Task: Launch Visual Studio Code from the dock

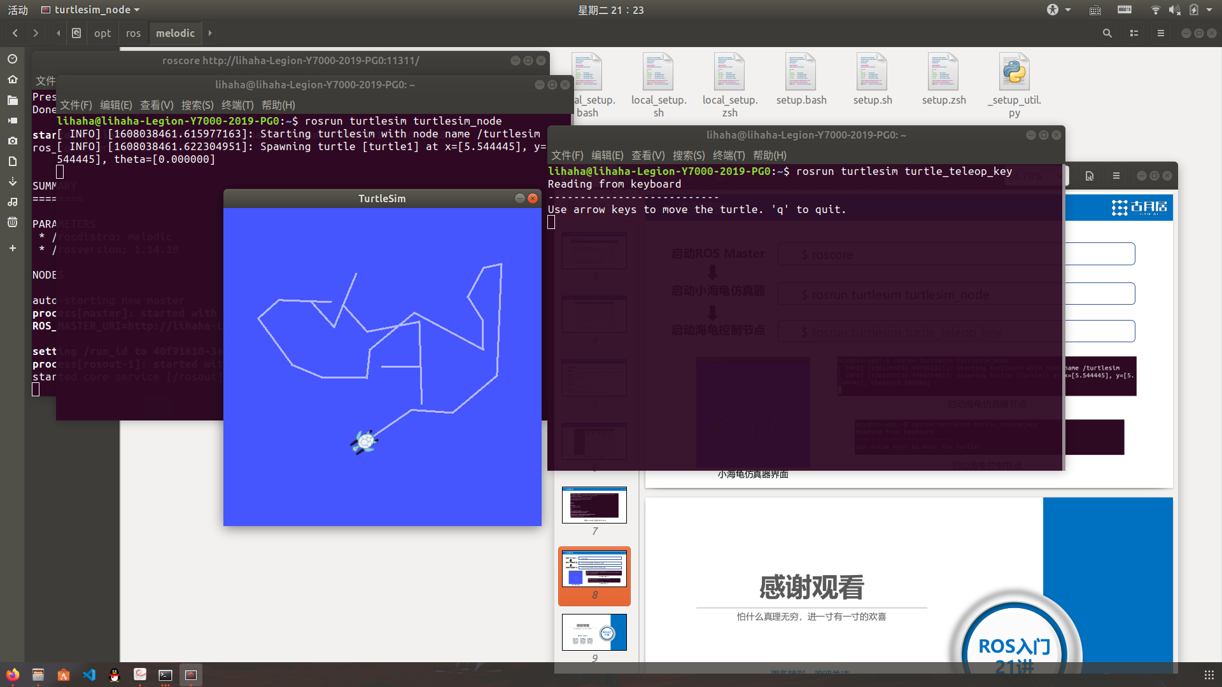Action: click(x=89, y=675)
